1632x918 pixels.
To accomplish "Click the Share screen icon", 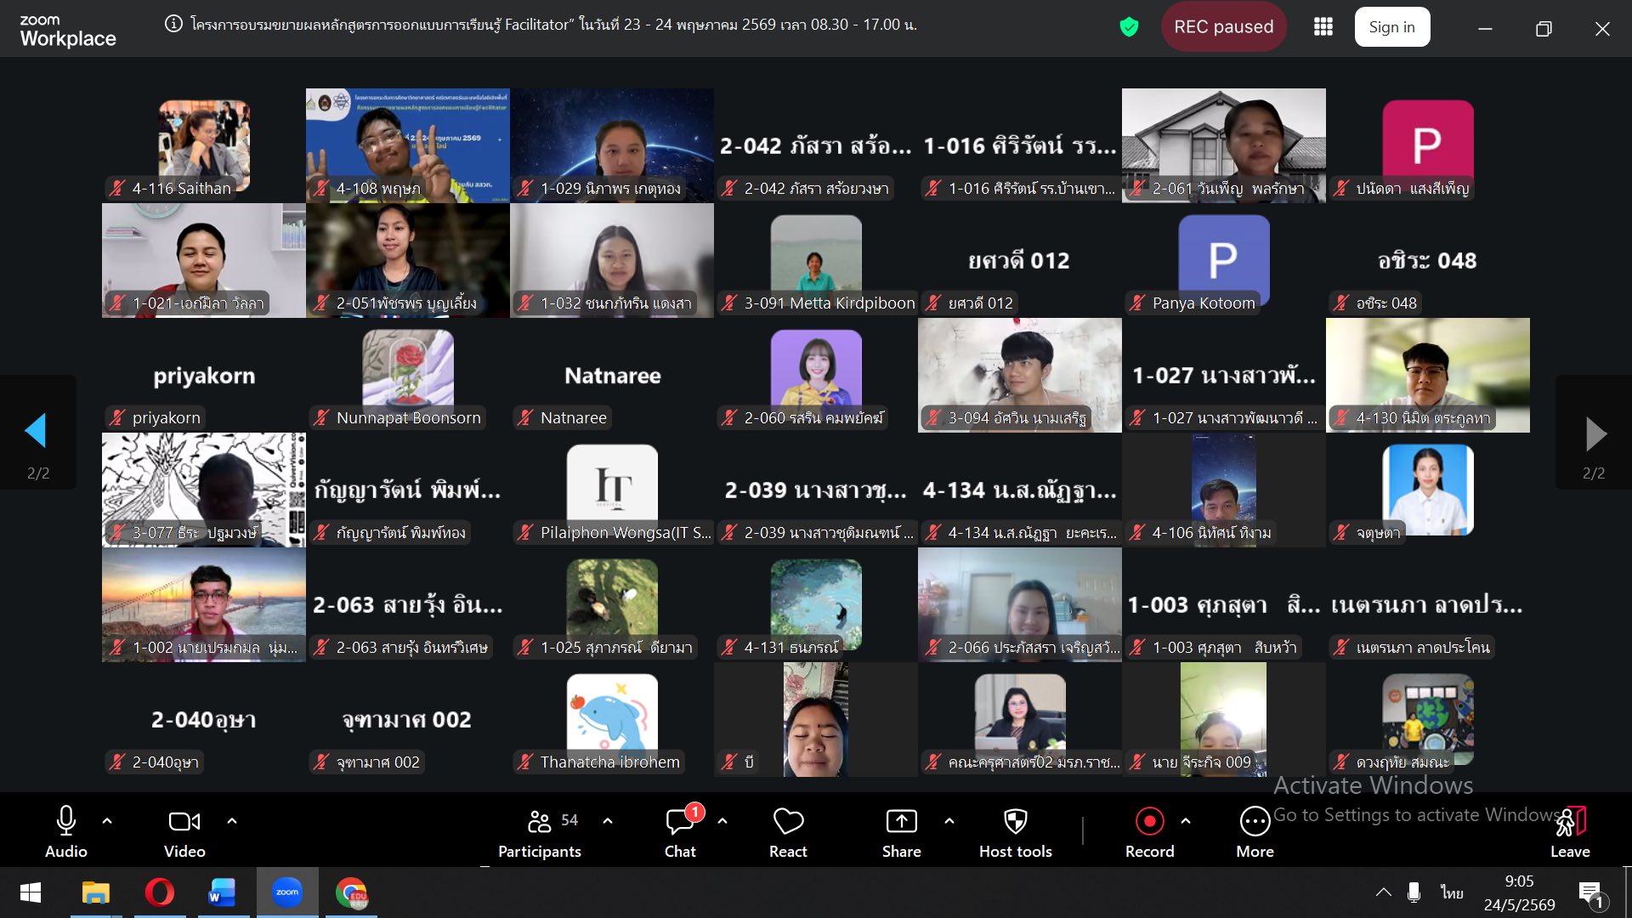I will click(x=902, y=821).
